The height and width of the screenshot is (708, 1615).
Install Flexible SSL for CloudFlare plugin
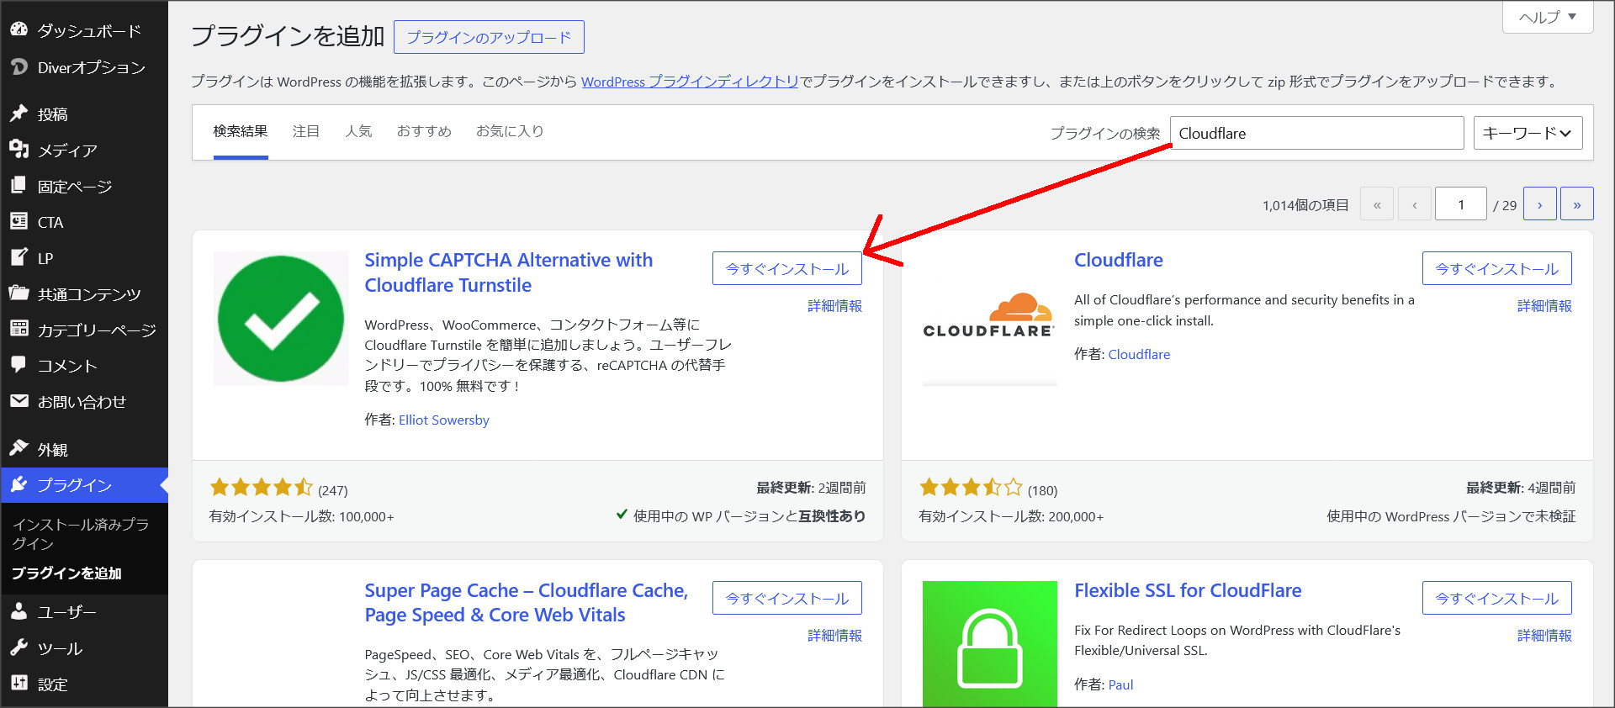1497,598
